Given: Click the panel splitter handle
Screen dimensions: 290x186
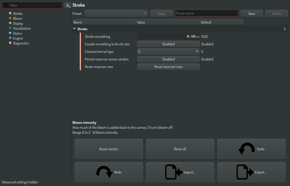Looking at the screenshot, I should click(72, 93).
